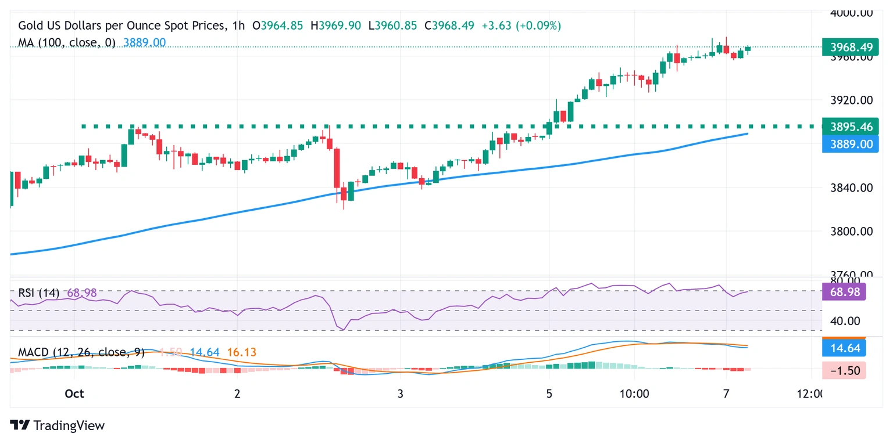This screenshot has height=433, width=893.
Task: Click the 10:00 label on the time axis
Action: click(x=634, y=394)
